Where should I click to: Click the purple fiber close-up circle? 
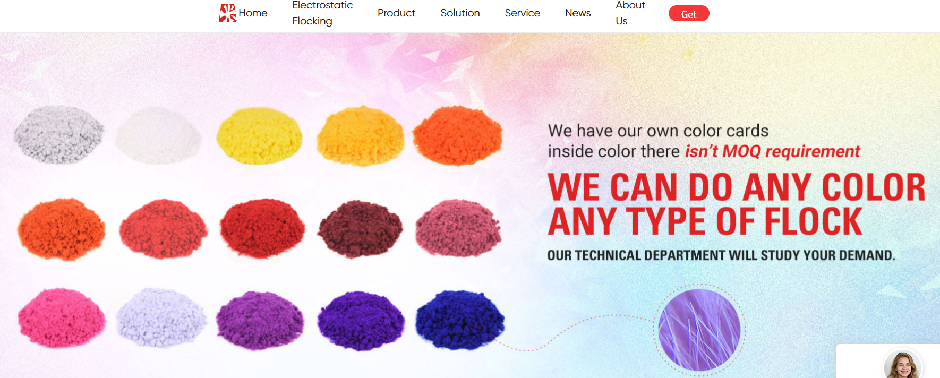(699, 330)
